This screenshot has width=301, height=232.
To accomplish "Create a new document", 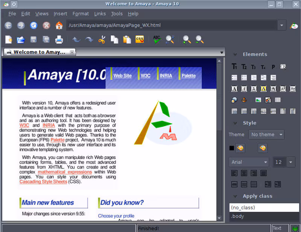I will pos(9,40).
